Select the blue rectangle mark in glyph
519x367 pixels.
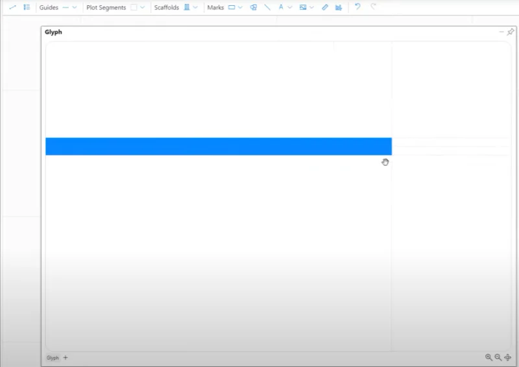219,147
